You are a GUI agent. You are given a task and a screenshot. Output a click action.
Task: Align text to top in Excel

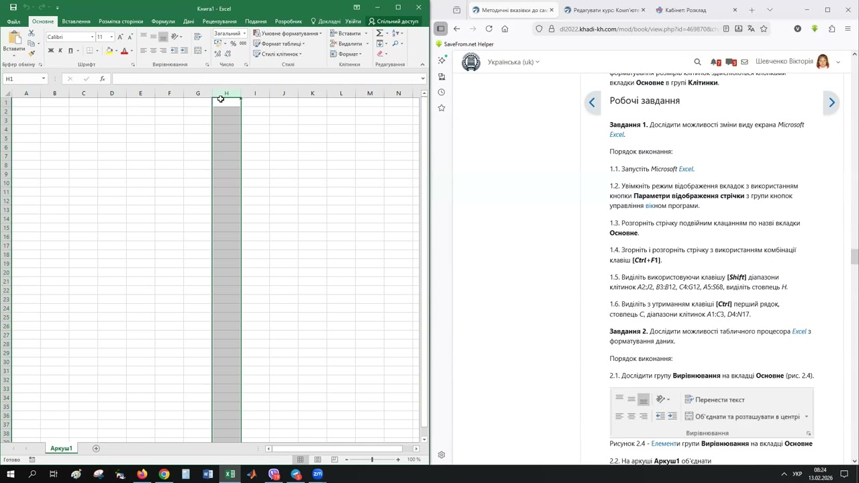(x=144, y=36)
